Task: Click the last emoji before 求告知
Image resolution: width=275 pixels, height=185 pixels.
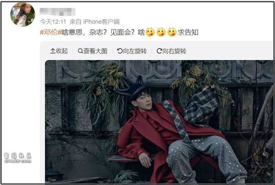Action: pos(172,32)
